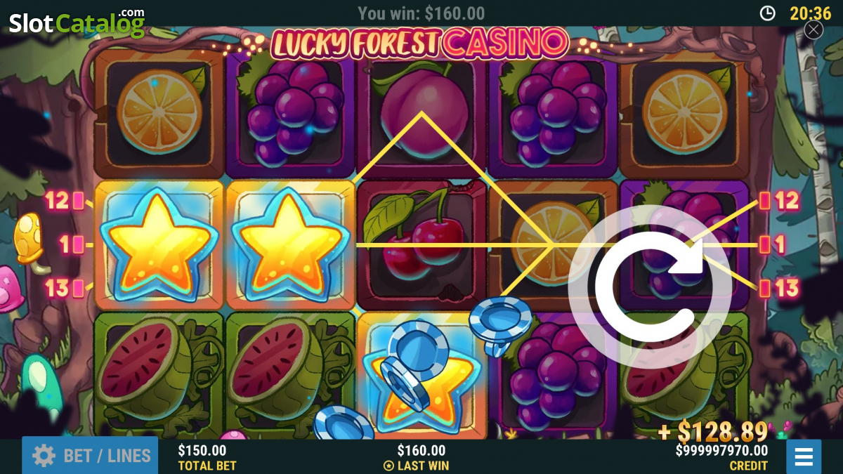This screenshot has width=843, height=474.
Task: Click the Lucky Forest Casino title
Action: click(419, 44)
